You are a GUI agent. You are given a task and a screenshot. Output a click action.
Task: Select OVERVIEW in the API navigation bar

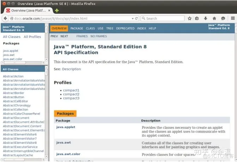(59, 28)
